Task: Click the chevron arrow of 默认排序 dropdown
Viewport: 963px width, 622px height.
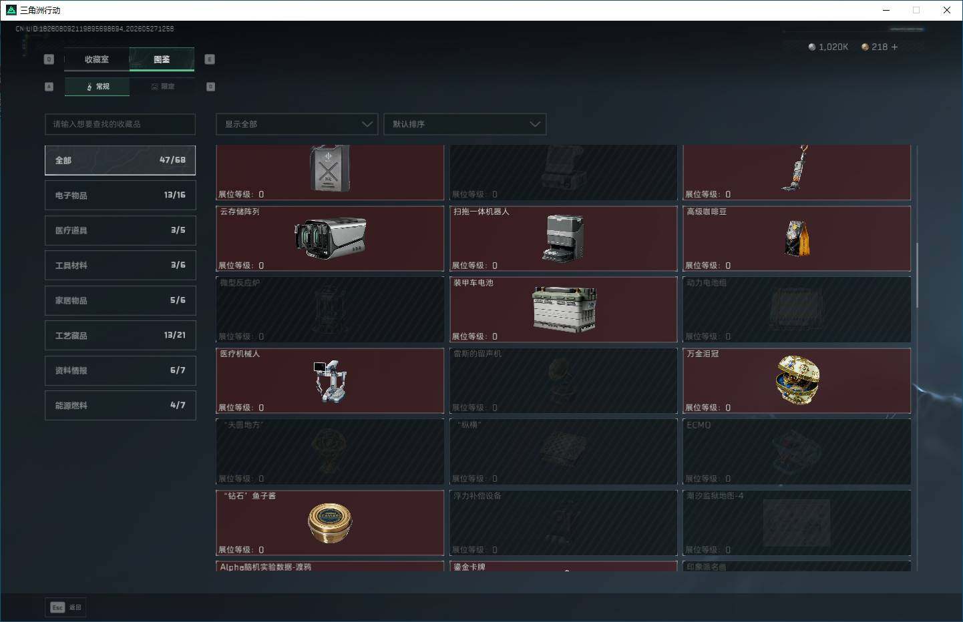Action: 534,124
